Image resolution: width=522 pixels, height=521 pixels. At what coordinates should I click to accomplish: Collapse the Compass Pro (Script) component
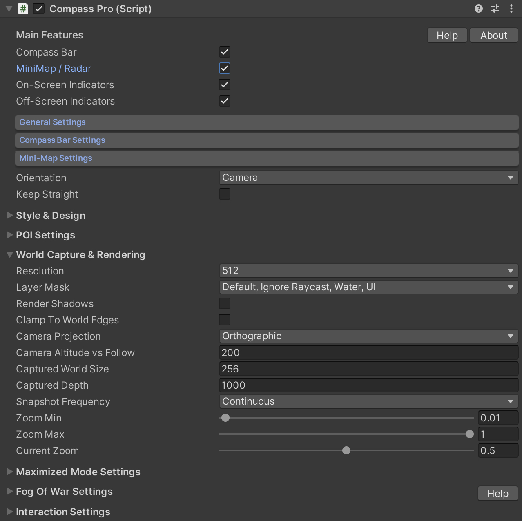[x=9, y=9]
